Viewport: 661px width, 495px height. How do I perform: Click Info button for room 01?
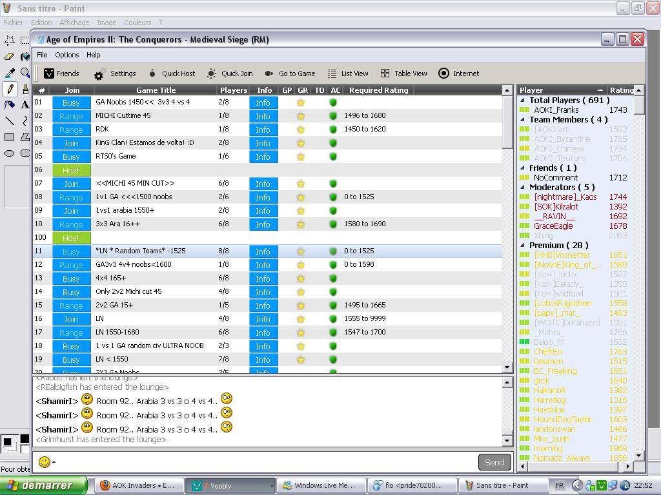tap(263, 102)
